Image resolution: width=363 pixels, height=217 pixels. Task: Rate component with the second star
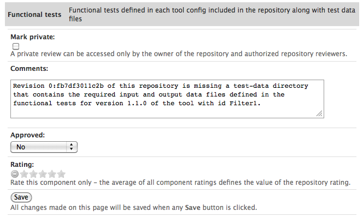click(x=33, y=174)
